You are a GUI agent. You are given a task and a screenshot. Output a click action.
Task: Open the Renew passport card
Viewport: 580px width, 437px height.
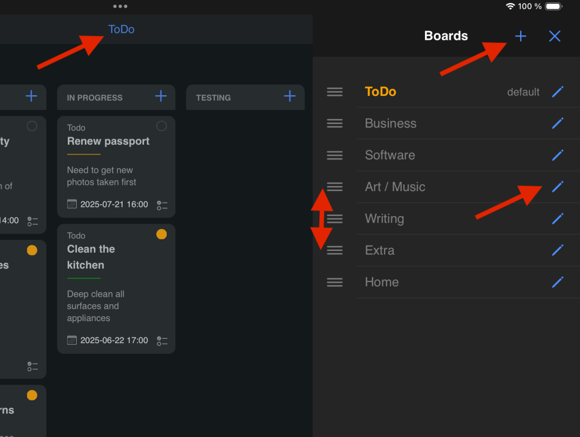pos(109,142)
